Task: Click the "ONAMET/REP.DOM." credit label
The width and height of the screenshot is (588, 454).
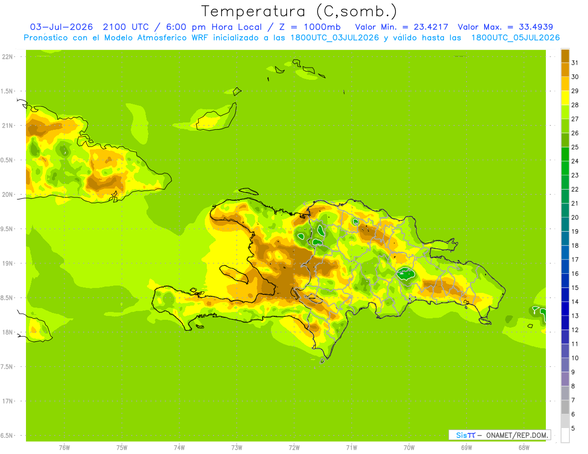Action: [516, 435]
